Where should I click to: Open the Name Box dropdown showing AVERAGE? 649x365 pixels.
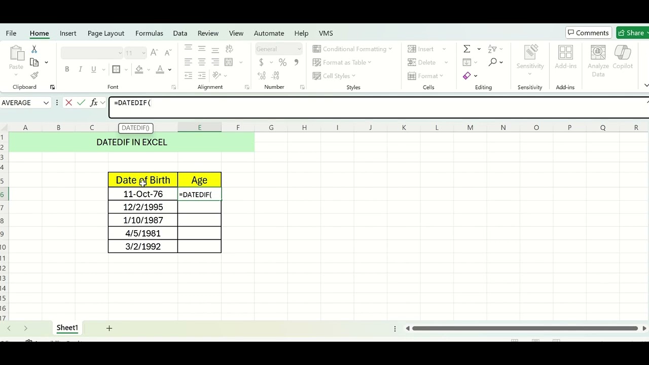pos(46,103)
